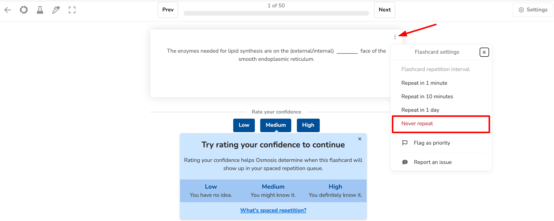Click the back arrow icon
The height and width of the screenshot is (221, 554).
tap(8, 10)
